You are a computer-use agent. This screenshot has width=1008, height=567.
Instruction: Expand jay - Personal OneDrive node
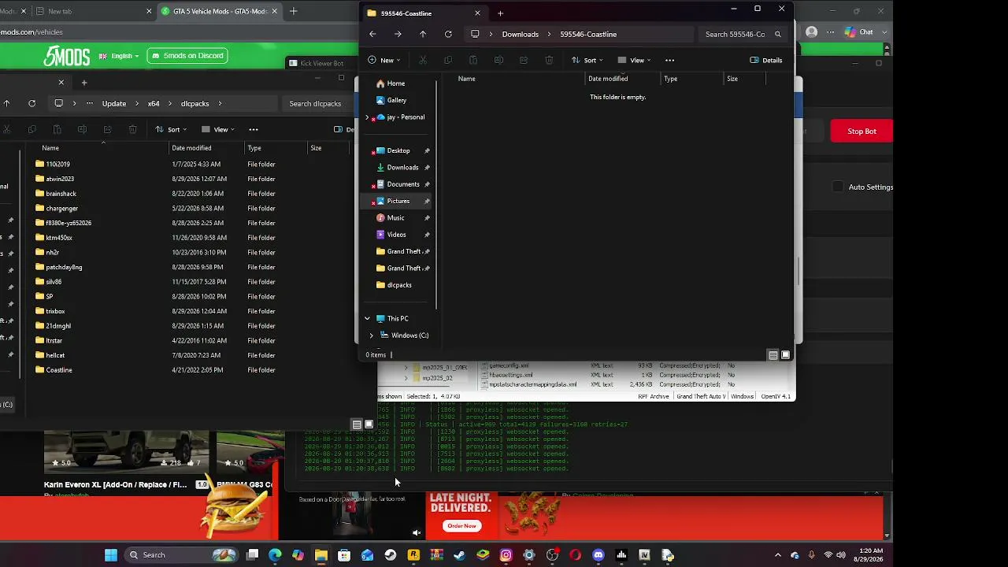[367, 117]
